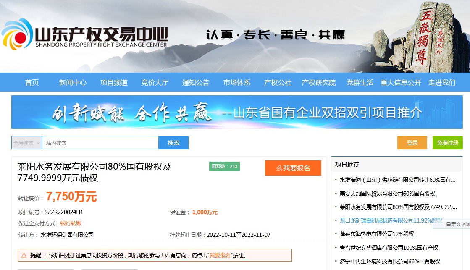The width and height of the screenshot is (470, 270).
Task: Click the blue 搜索 search button
Action: point(173,143)
